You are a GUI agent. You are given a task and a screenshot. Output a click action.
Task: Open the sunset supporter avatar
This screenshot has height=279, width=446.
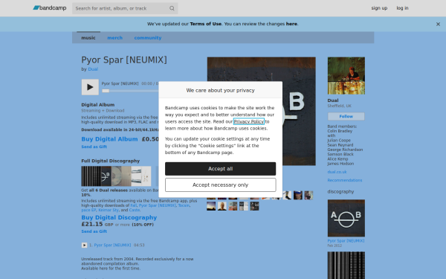click(x=211, y=206)
